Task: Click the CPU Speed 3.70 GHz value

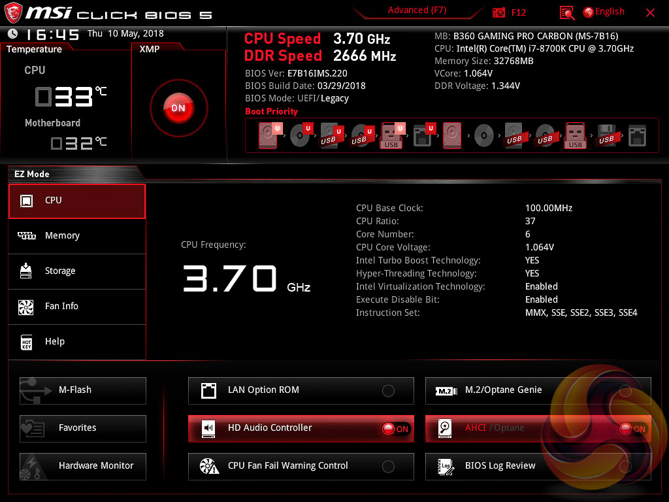Action: 362,39
